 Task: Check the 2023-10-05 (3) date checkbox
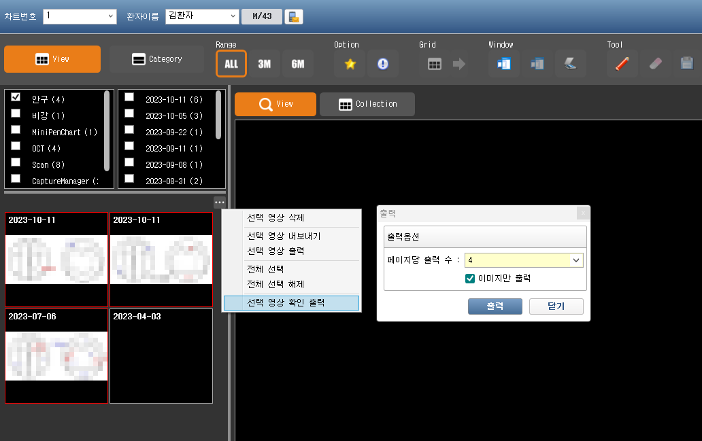pyautogui.click(x=129, y=115)
